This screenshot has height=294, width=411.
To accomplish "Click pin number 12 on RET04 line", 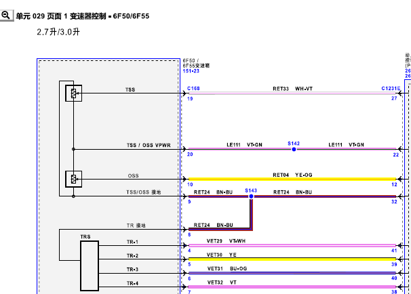I will tap(394, 184).
